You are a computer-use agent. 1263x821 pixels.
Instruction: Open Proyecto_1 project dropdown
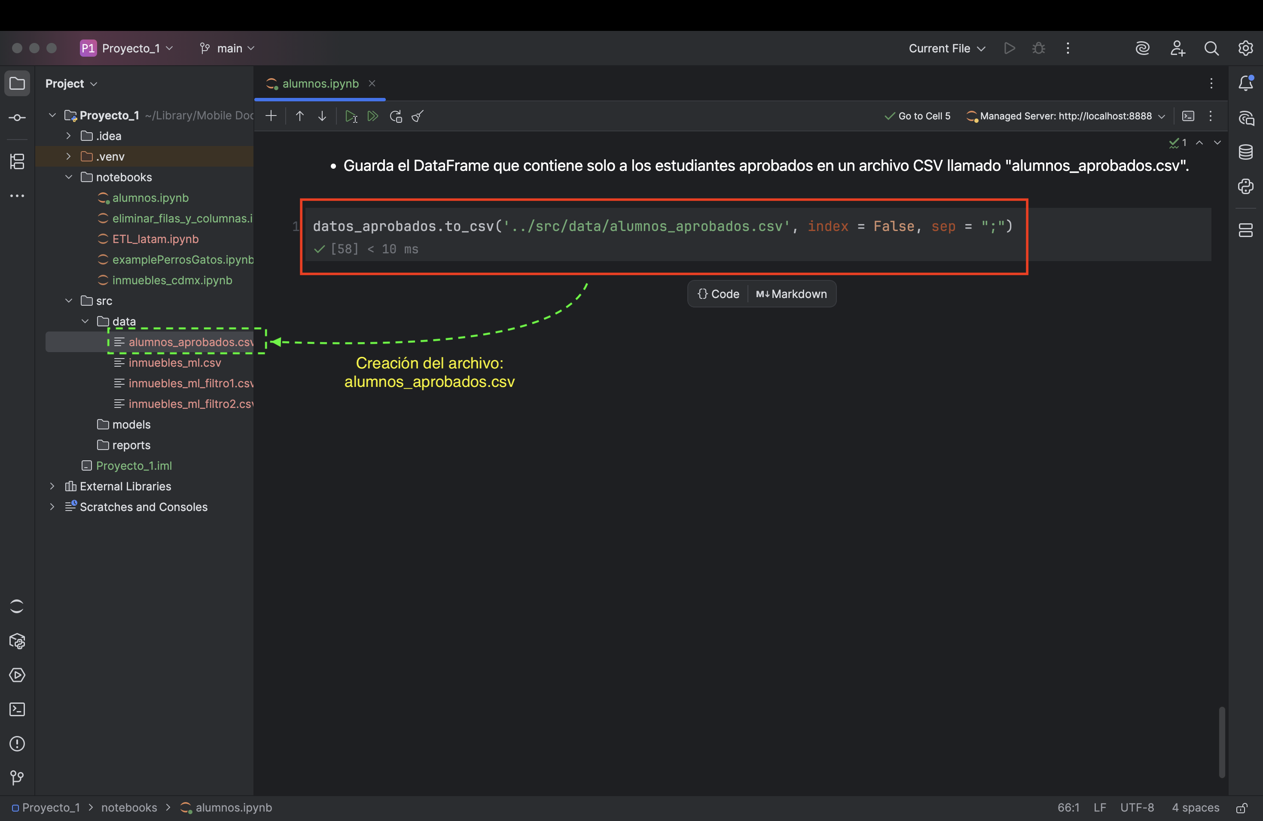pos(127,48)
